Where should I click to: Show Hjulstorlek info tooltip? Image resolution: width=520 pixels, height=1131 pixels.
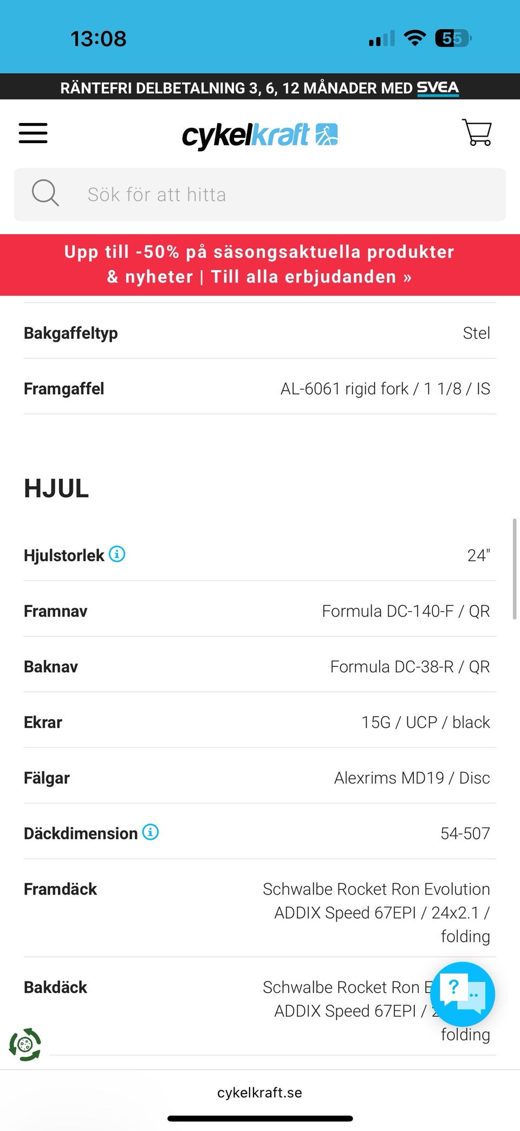click(x=117, y=554)
